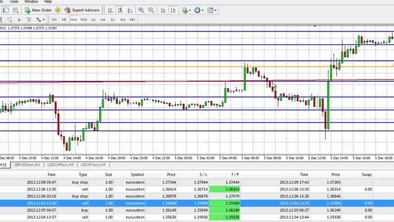This screenshot has height=222, width=394.
Task: Sort orders by Type column header
Action: [83, 175]
